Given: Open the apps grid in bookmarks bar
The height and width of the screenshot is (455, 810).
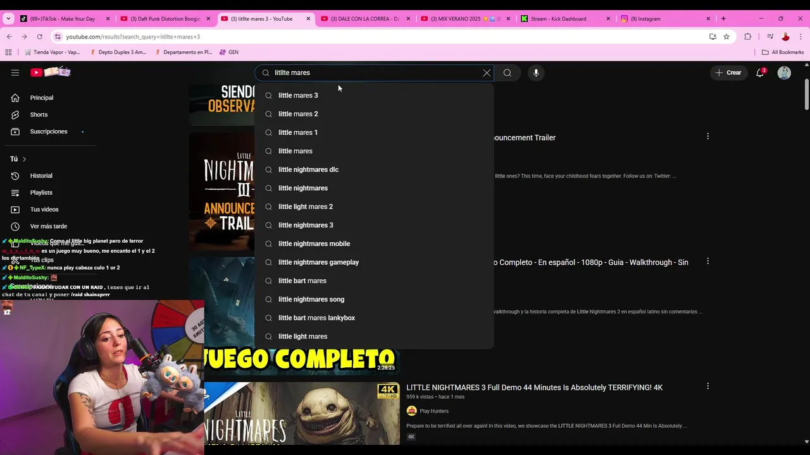Looking at the screenshot, I should click(x=8, y=52).
